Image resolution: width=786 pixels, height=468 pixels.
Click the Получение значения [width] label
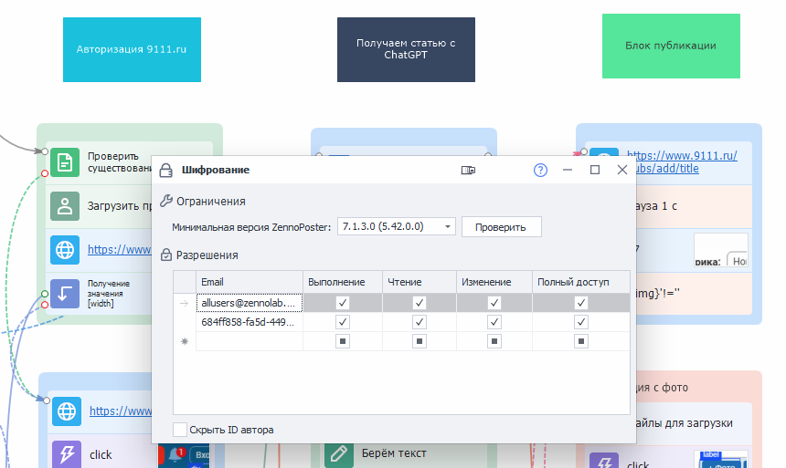(109, 294)
